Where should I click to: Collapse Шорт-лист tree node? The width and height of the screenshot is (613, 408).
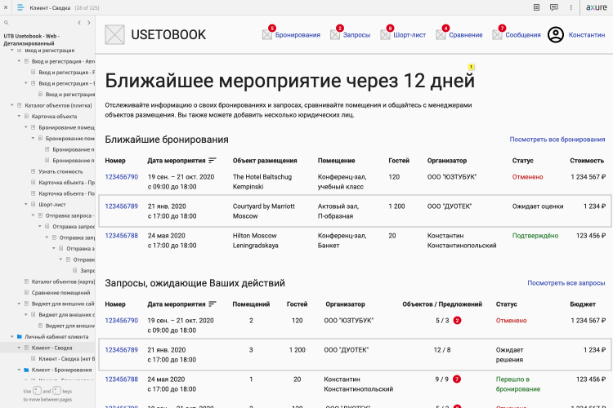point(26,204)
